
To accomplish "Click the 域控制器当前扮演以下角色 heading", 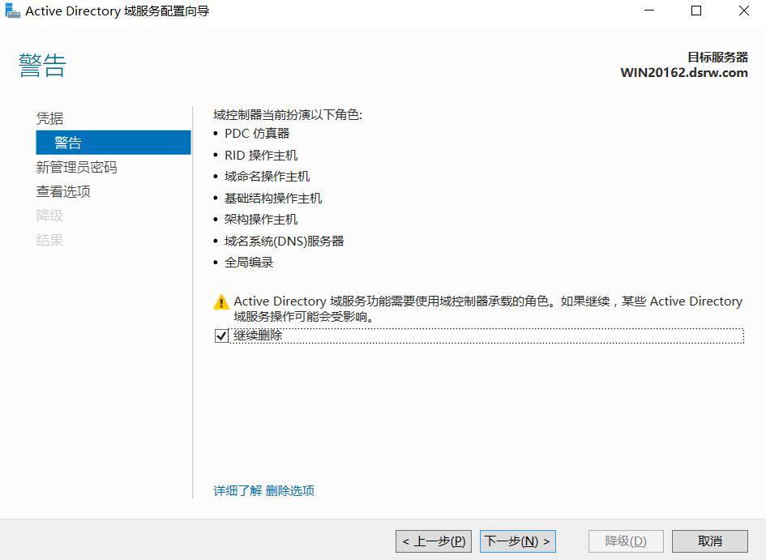I will point(288,115).
